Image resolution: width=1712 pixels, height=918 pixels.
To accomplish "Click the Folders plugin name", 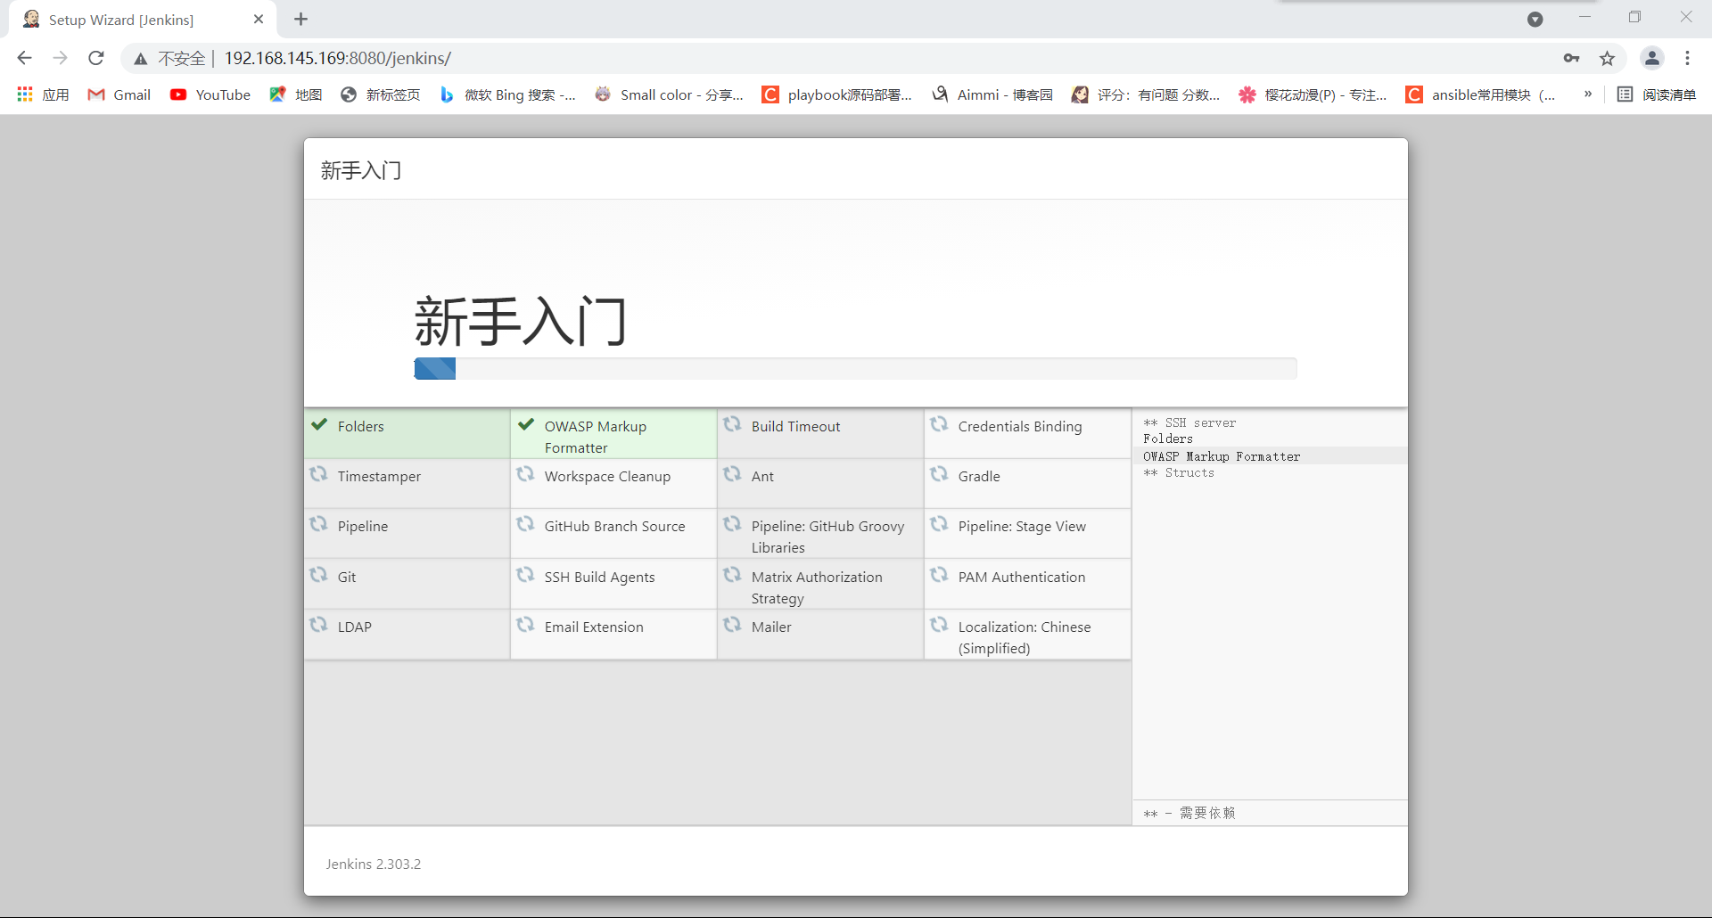I will tap(361, 427).
